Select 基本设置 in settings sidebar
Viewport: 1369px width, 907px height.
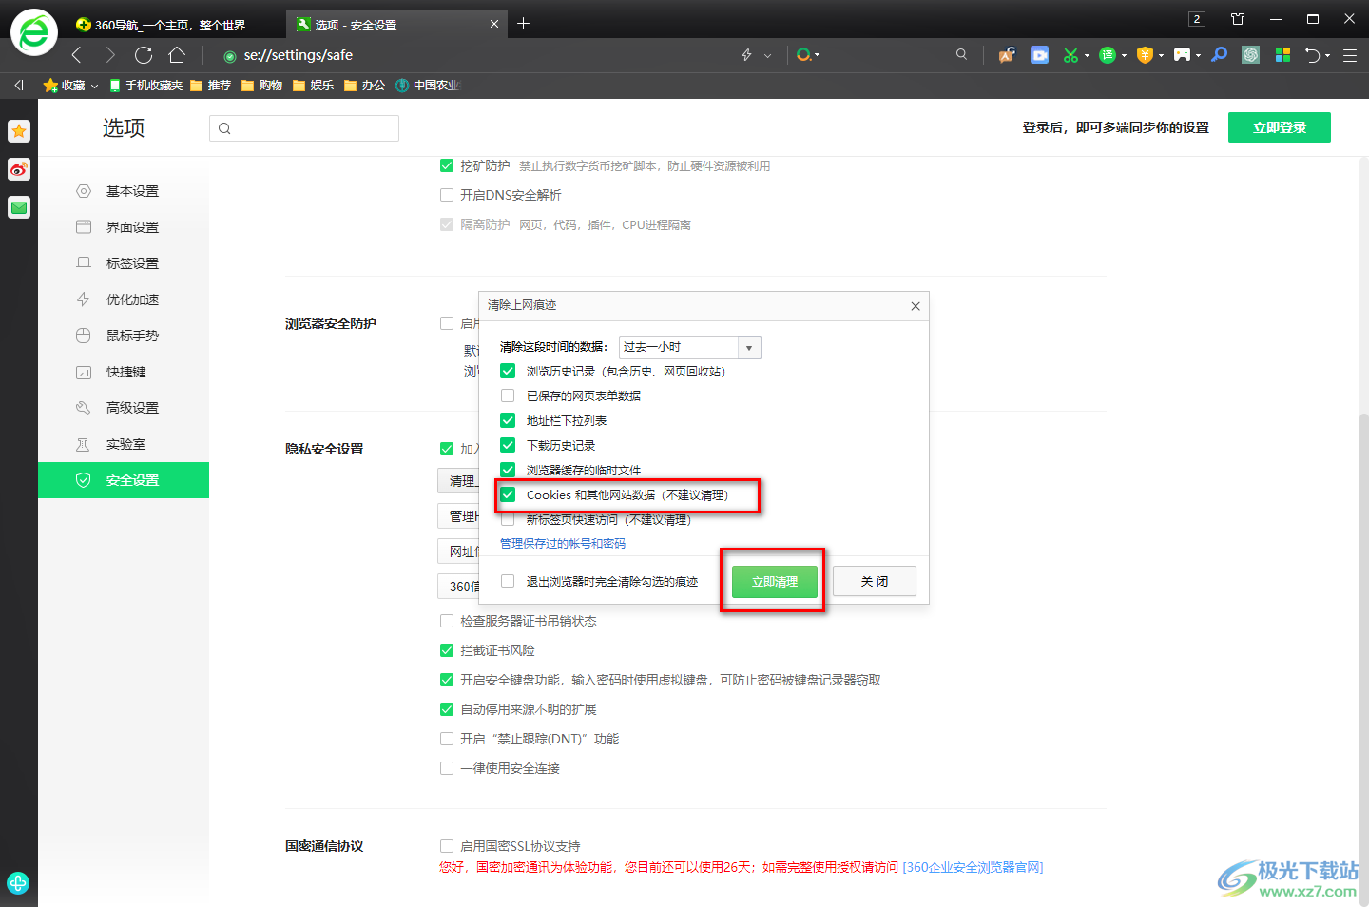[124, 191]
